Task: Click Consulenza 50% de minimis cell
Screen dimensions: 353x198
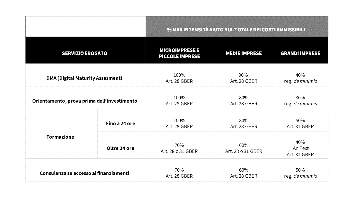Action: [300, 173]
